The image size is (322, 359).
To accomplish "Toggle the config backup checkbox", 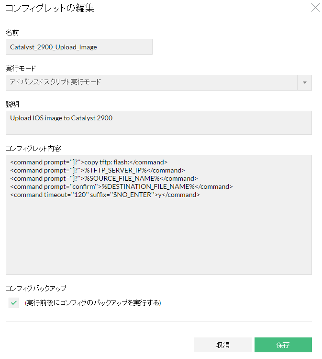I will [x=14, y=303].
